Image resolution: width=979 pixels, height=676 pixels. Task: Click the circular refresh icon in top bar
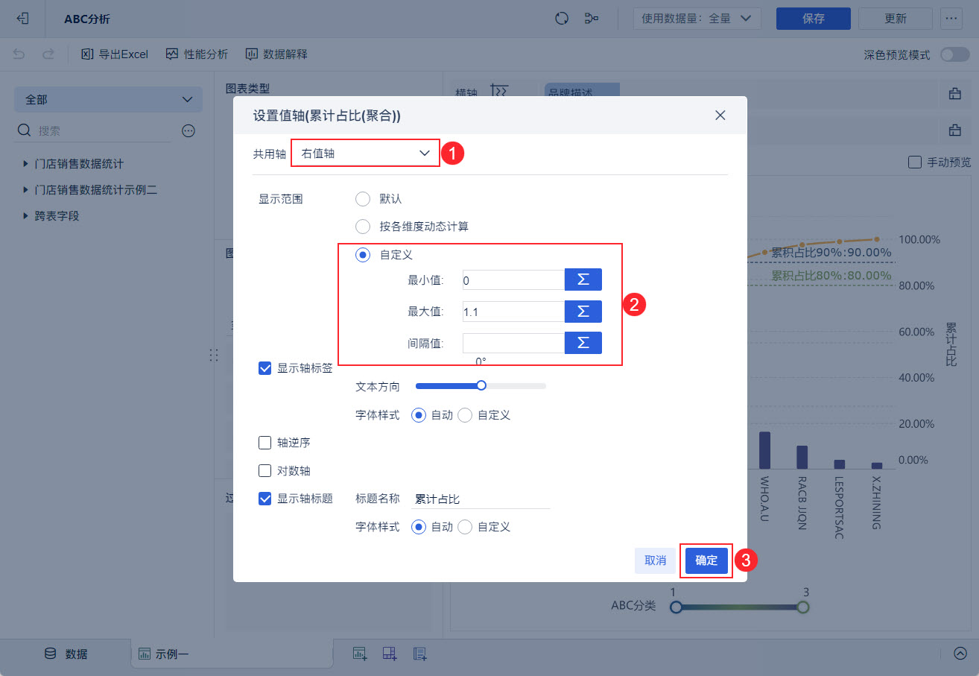(563, 19)
